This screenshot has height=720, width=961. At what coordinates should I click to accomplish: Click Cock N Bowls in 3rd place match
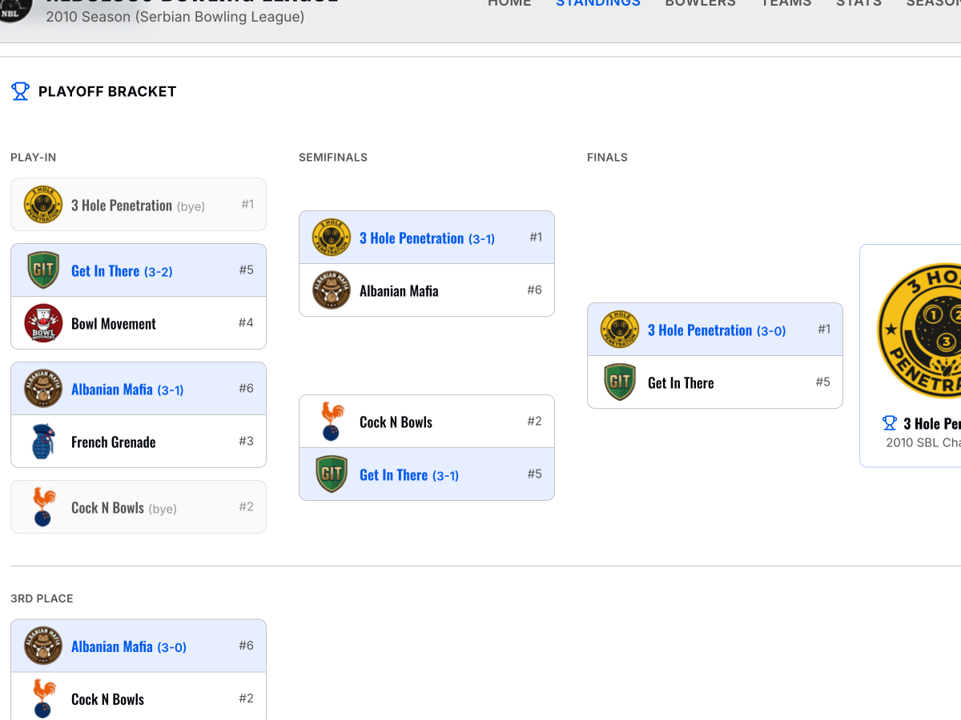coord(107,699)
